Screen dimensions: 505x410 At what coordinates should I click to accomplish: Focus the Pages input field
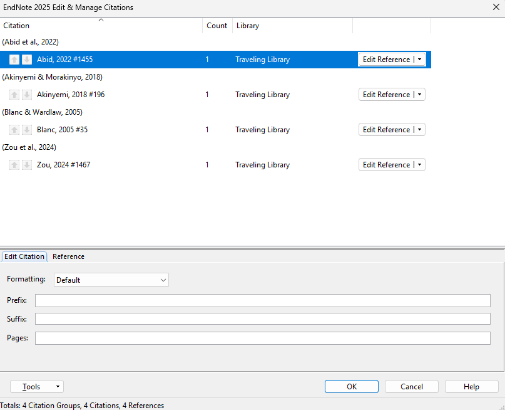pyautogui.click(x=262, y=339)
